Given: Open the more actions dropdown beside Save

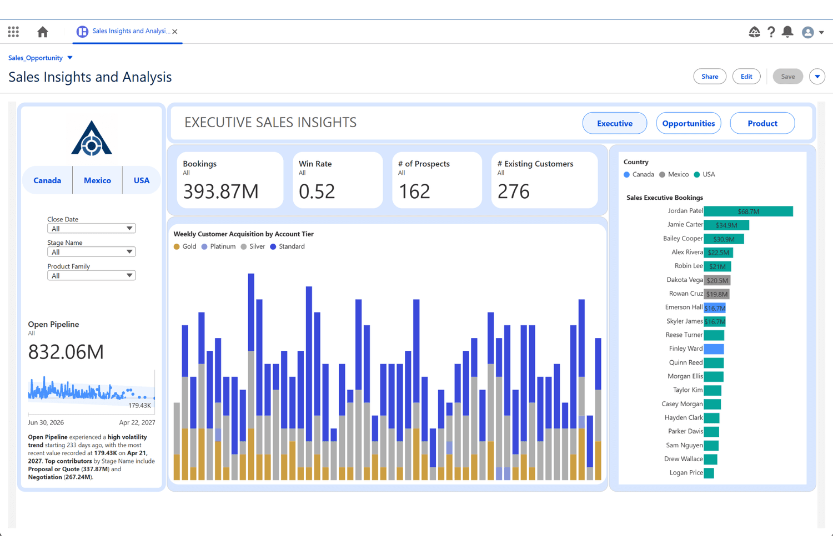Looking at the screenshot, I should click(x=817, y=77).
